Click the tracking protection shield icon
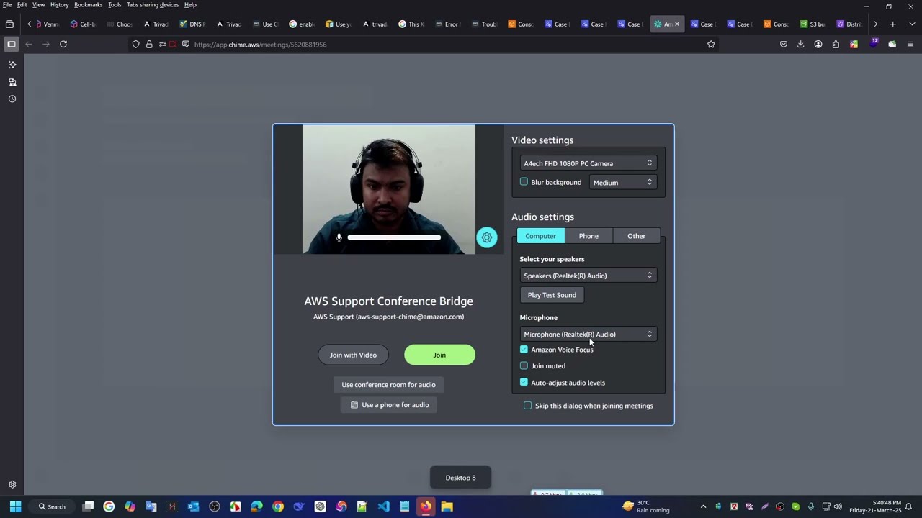Viewport: 922px width, 518px height. 135,45
